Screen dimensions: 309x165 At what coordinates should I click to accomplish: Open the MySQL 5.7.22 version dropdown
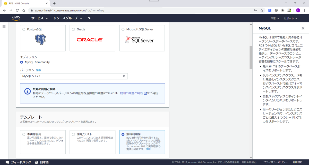tap(74, 76)
